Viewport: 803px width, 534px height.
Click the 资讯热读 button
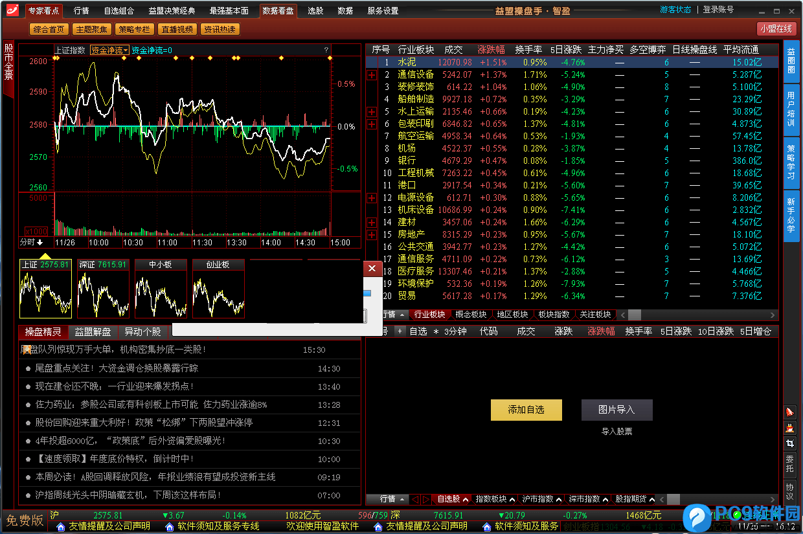pyautogui.click(x=220, y=29)
